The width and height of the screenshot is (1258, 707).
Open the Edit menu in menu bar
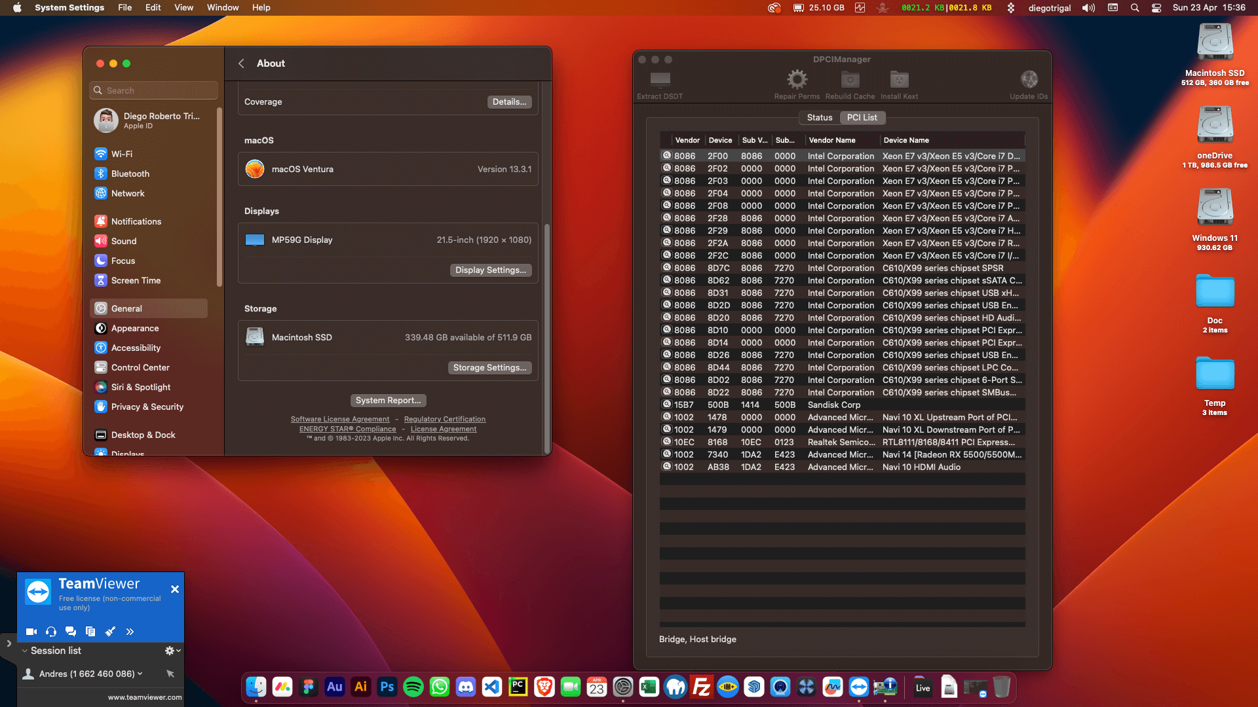153,8
